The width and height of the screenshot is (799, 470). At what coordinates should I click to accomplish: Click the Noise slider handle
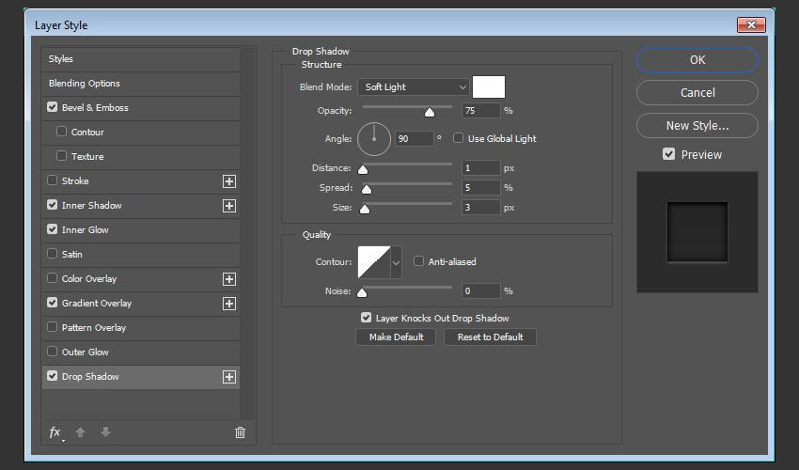coord(362,292)
